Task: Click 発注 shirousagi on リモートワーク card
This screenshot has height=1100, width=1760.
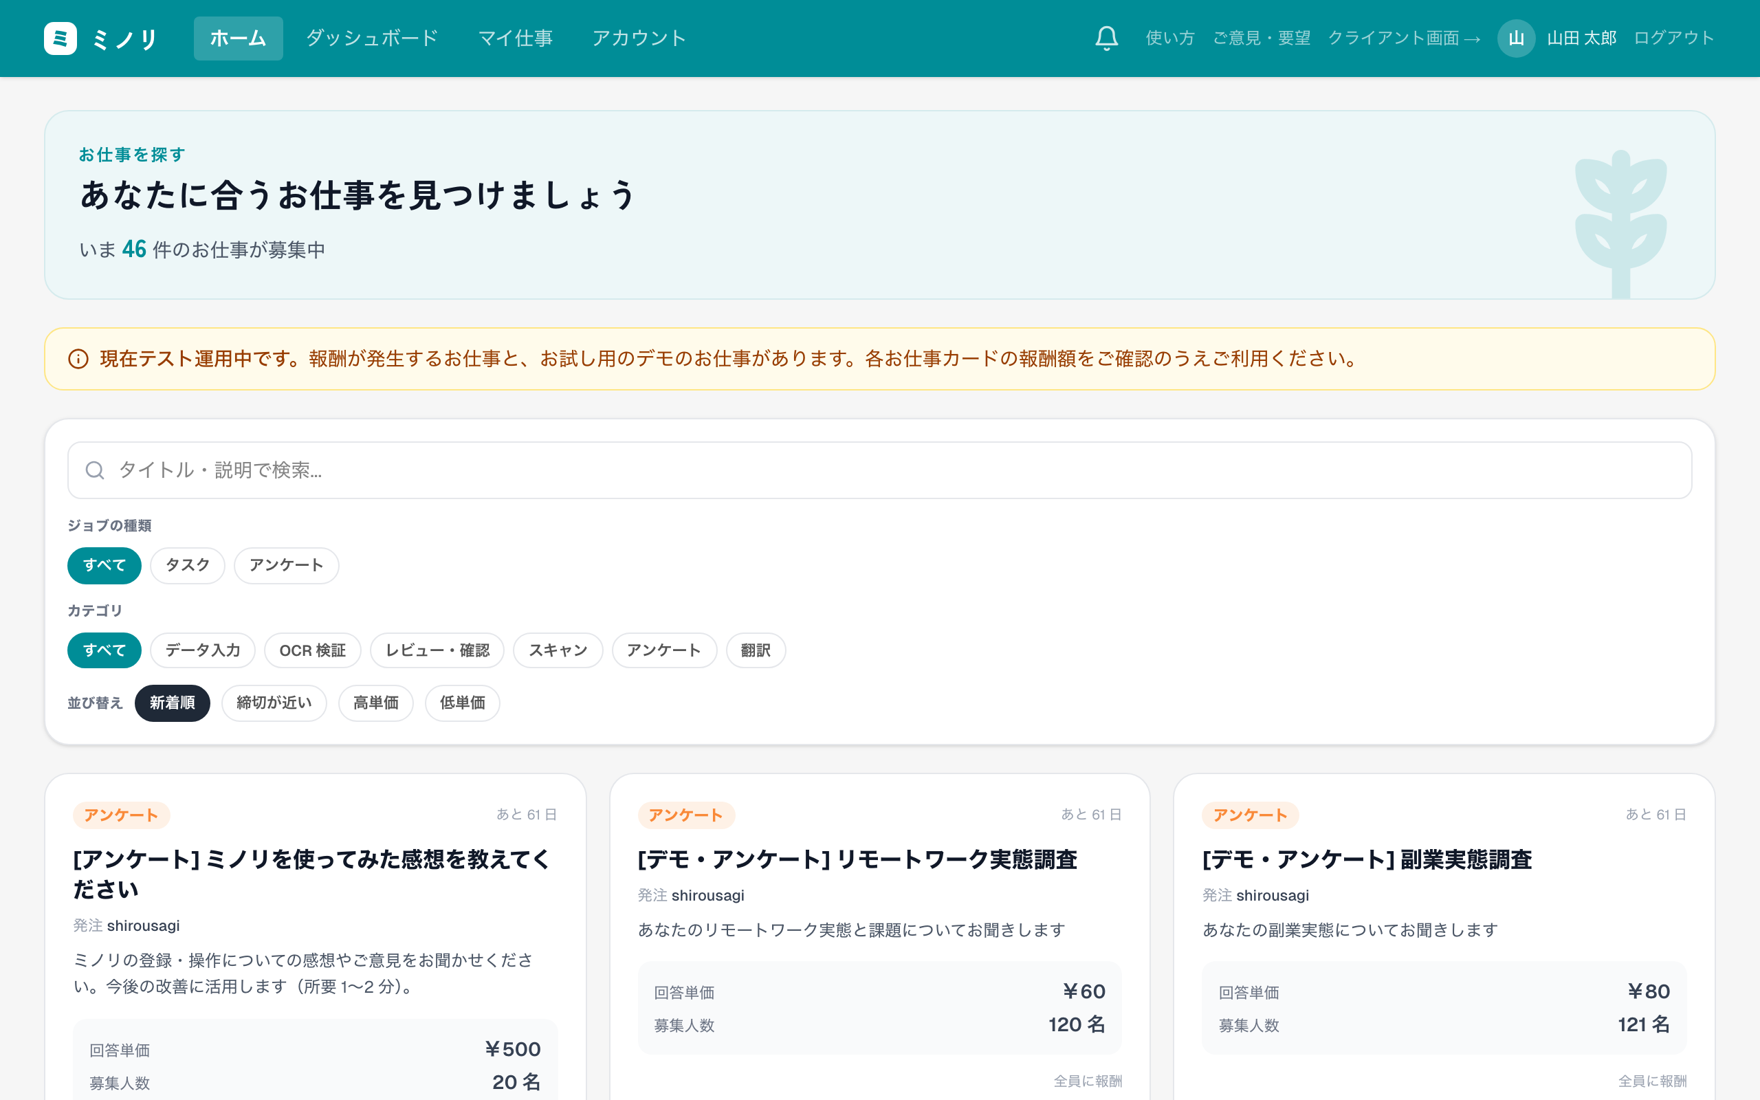Action: tap(691, 896)
